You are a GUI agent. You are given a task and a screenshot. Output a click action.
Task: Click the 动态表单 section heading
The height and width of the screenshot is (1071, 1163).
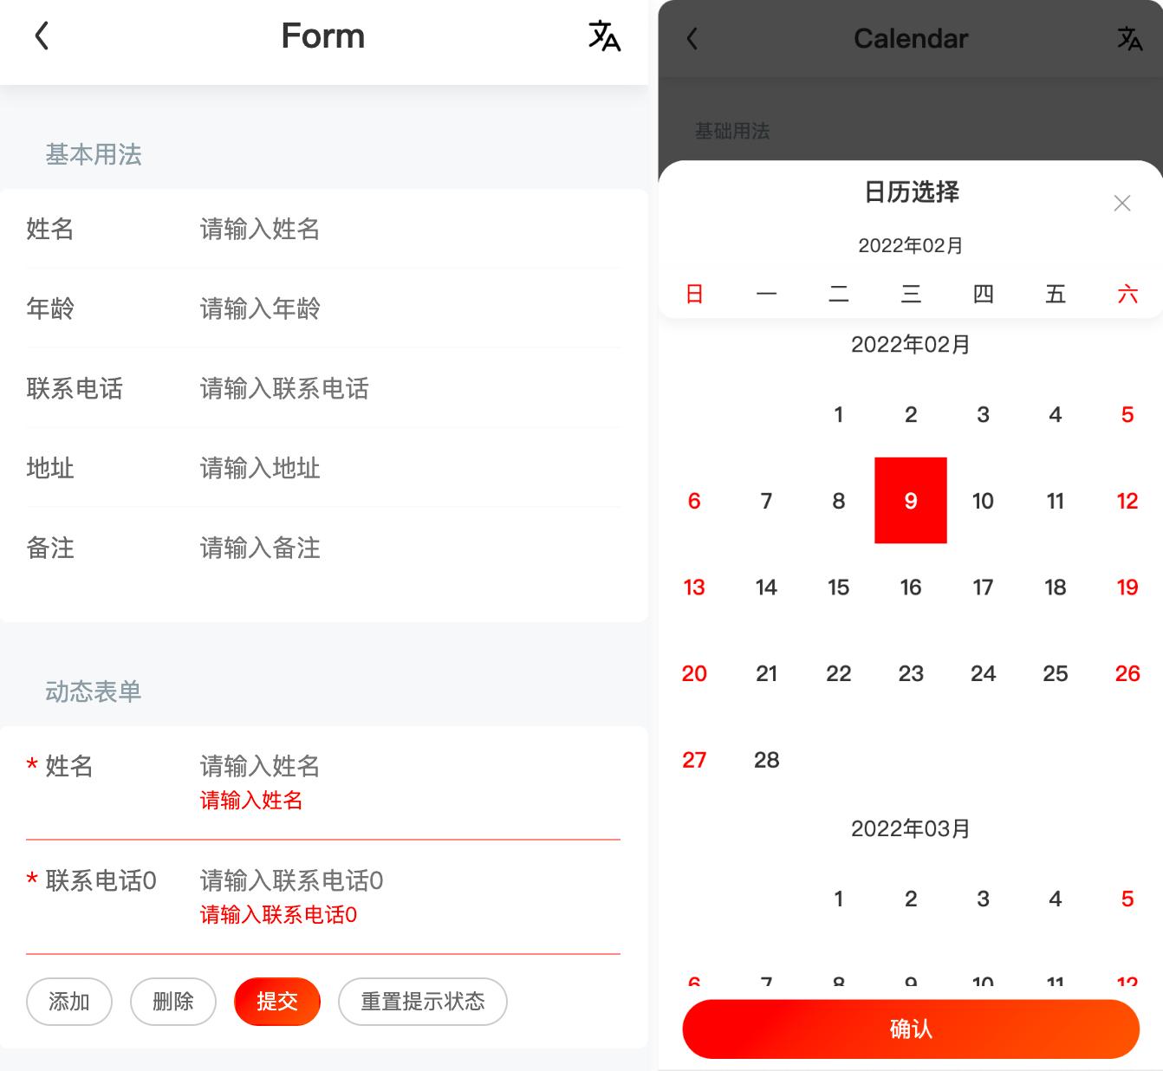[94, 691]
